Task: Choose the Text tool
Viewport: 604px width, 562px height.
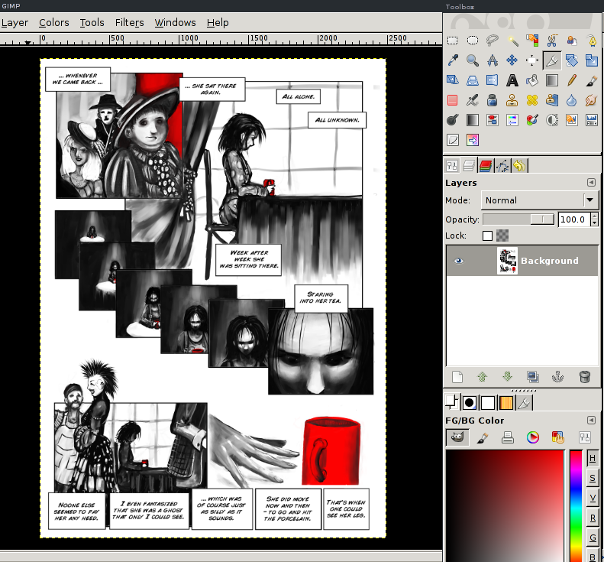Action: coord(512,80)
